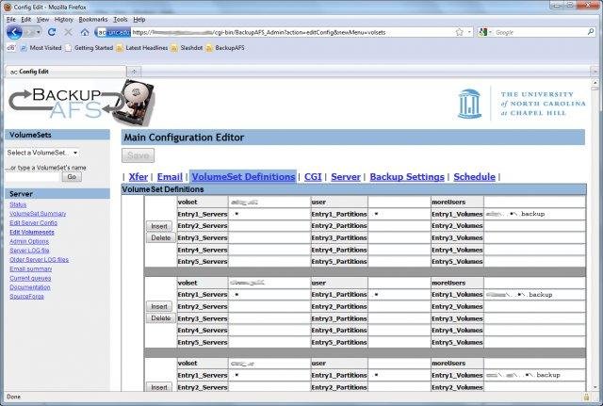This screenshot has height=406, width=603.
Task: Open the Older Server LOG files link
Action: click(x=40, y=260)
